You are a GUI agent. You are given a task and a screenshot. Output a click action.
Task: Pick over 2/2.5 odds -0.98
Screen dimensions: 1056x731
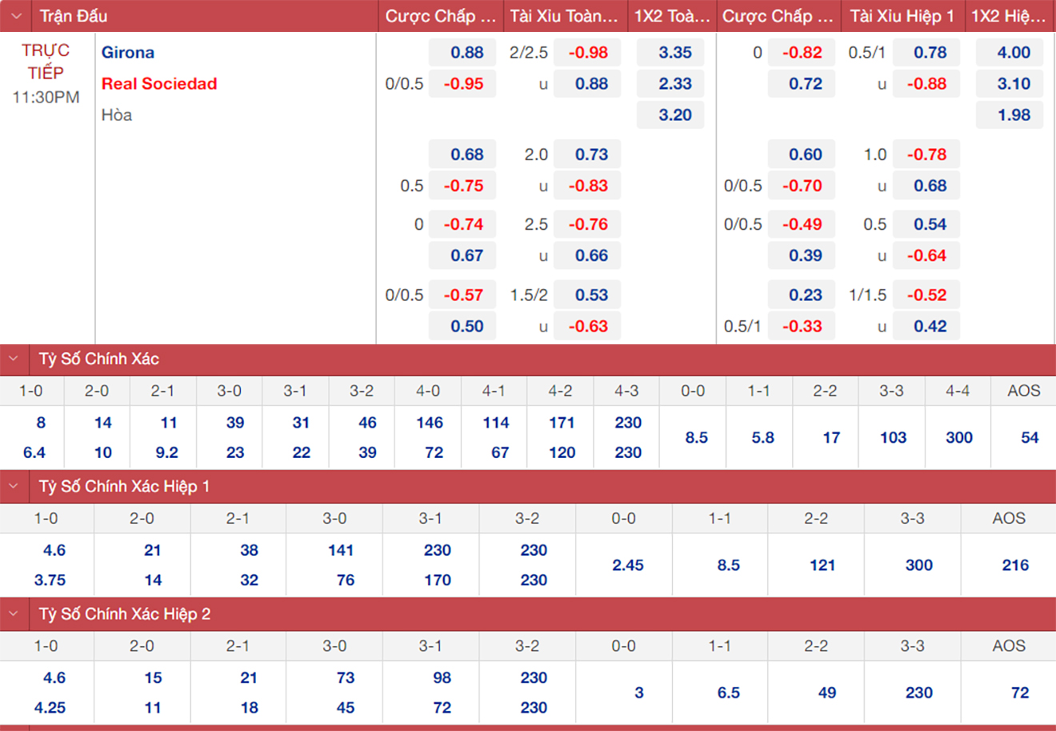(587, 53)
